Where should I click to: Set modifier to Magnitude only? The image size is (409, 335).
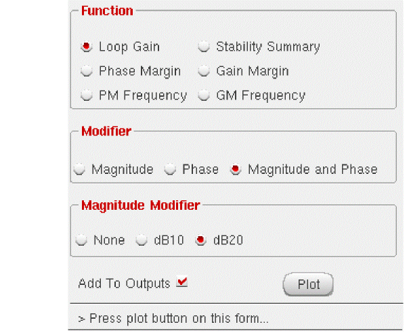[80, 169]
